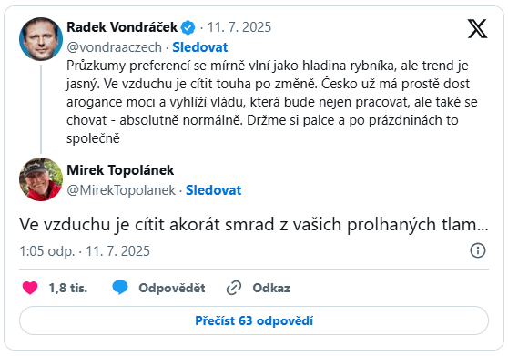Screen dimensions: 508x356
Task: Click the blue reply bubble icon
Action: tap(120, 288)
